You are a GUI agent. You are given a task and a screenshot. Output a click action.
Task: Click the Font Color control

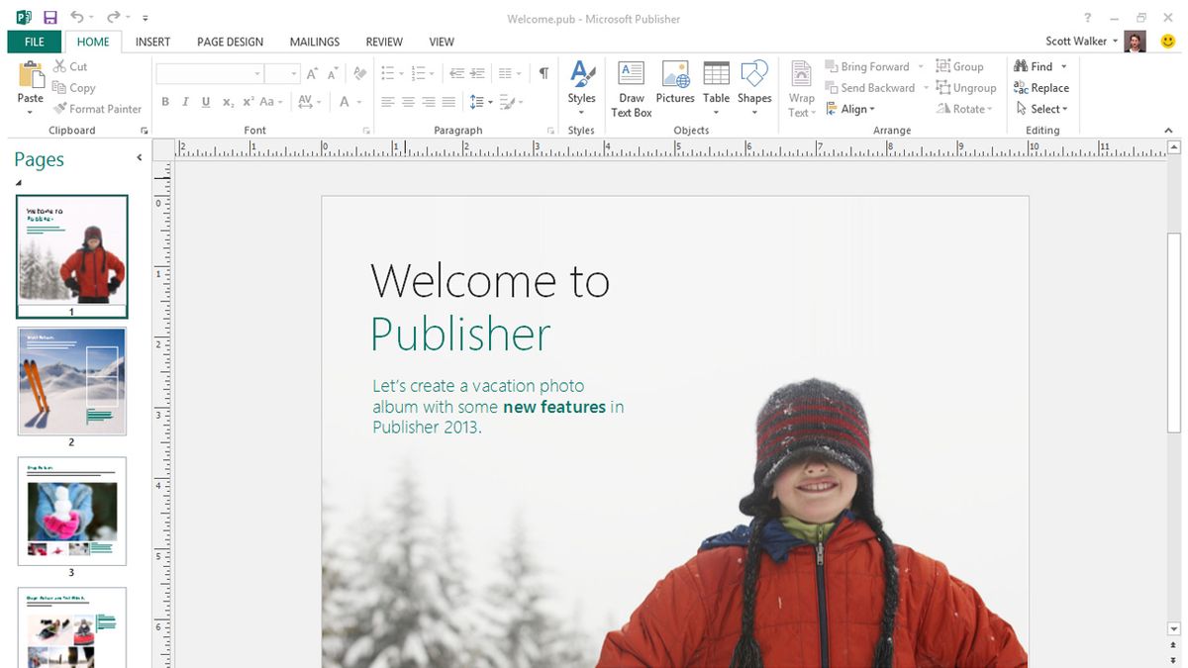[x=346, y=102]
